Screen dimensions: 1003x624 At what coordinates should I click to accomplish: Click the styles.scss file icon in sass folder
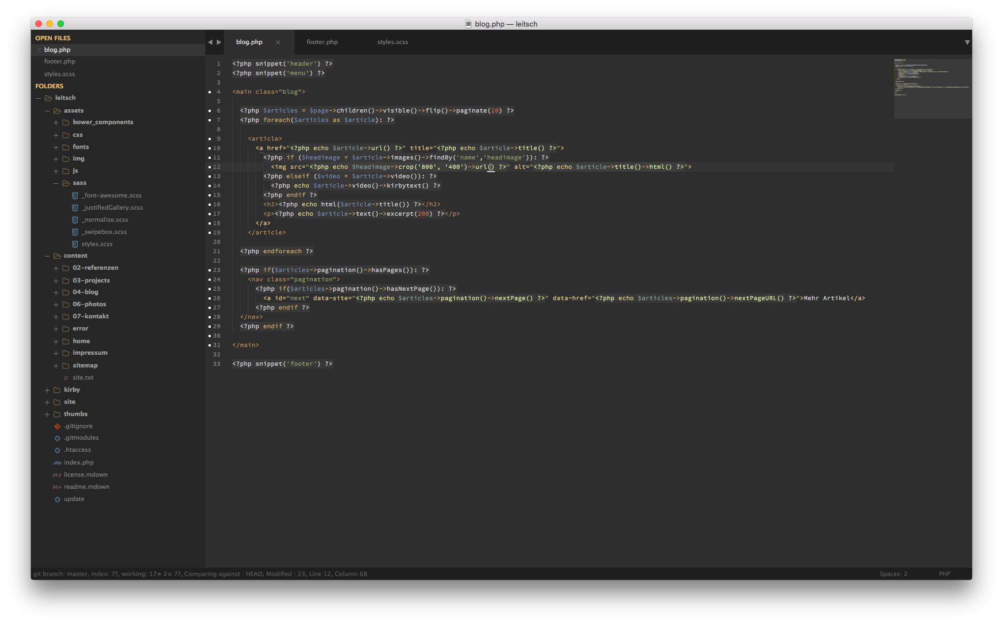pos(75,244)
